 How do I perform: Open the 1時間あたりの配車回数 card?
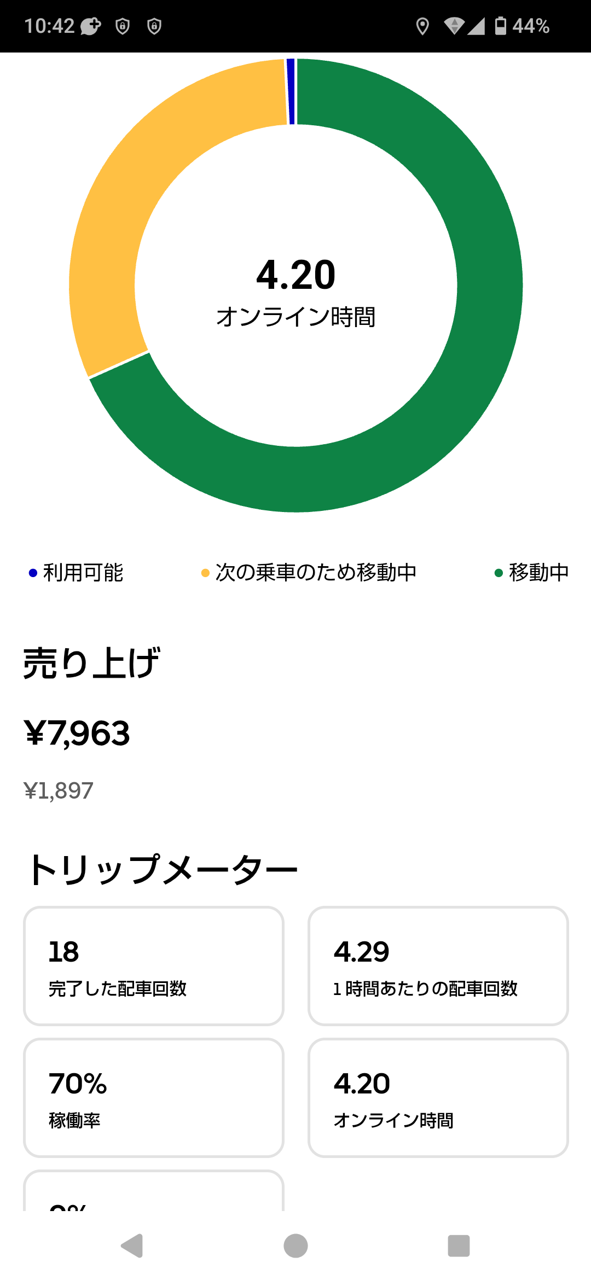tap(438, 965)
